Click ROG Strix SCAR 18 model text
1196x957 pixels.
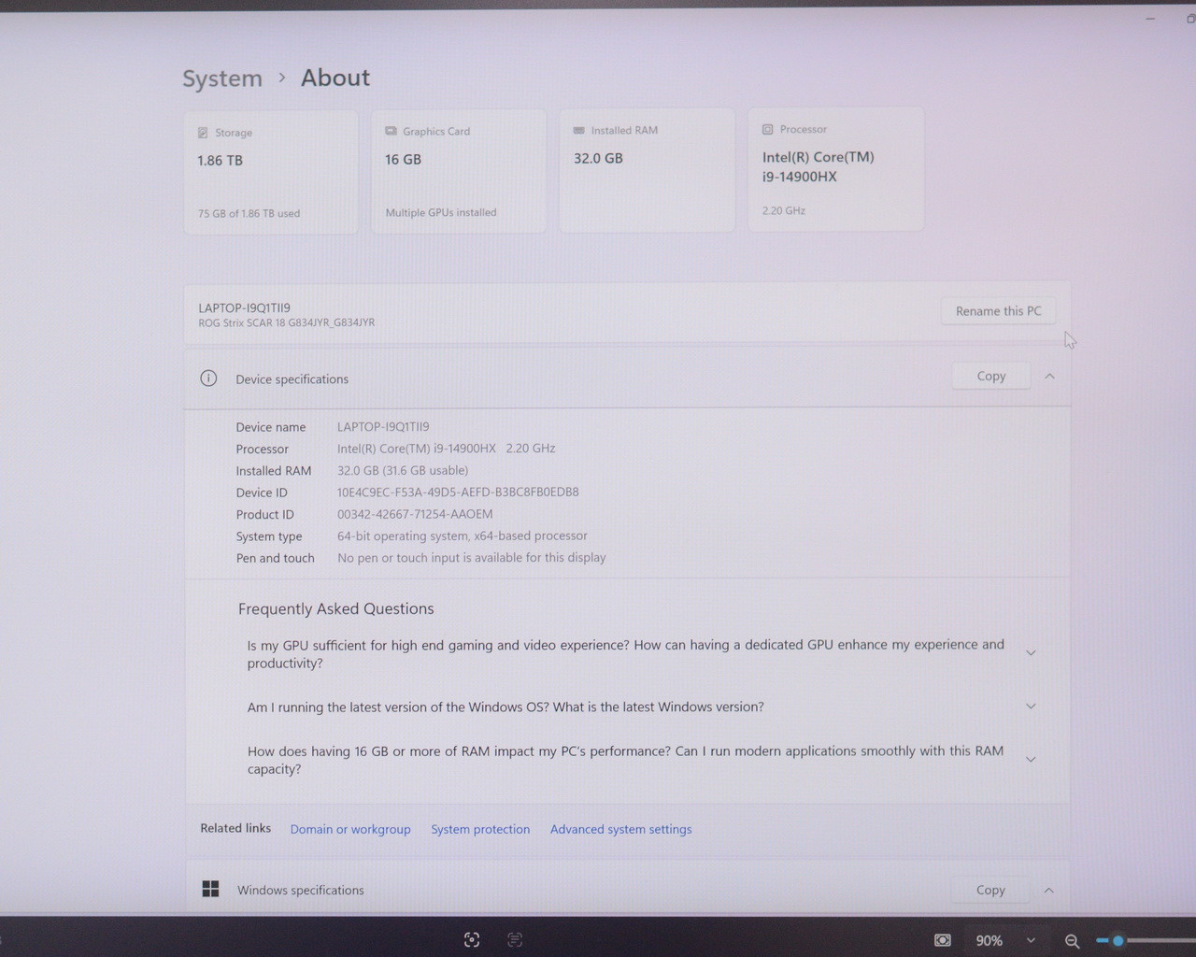(287, 323)
